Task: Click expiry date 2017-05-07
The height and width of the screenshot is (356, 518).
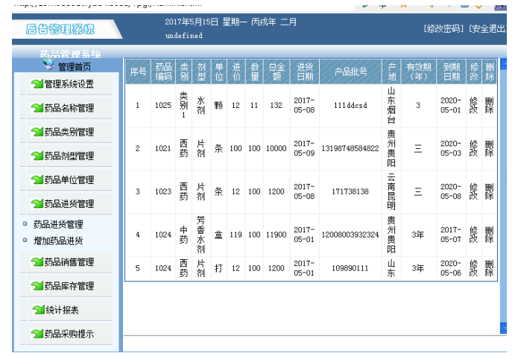Action: pyautogui.click(x=451, y=235)
